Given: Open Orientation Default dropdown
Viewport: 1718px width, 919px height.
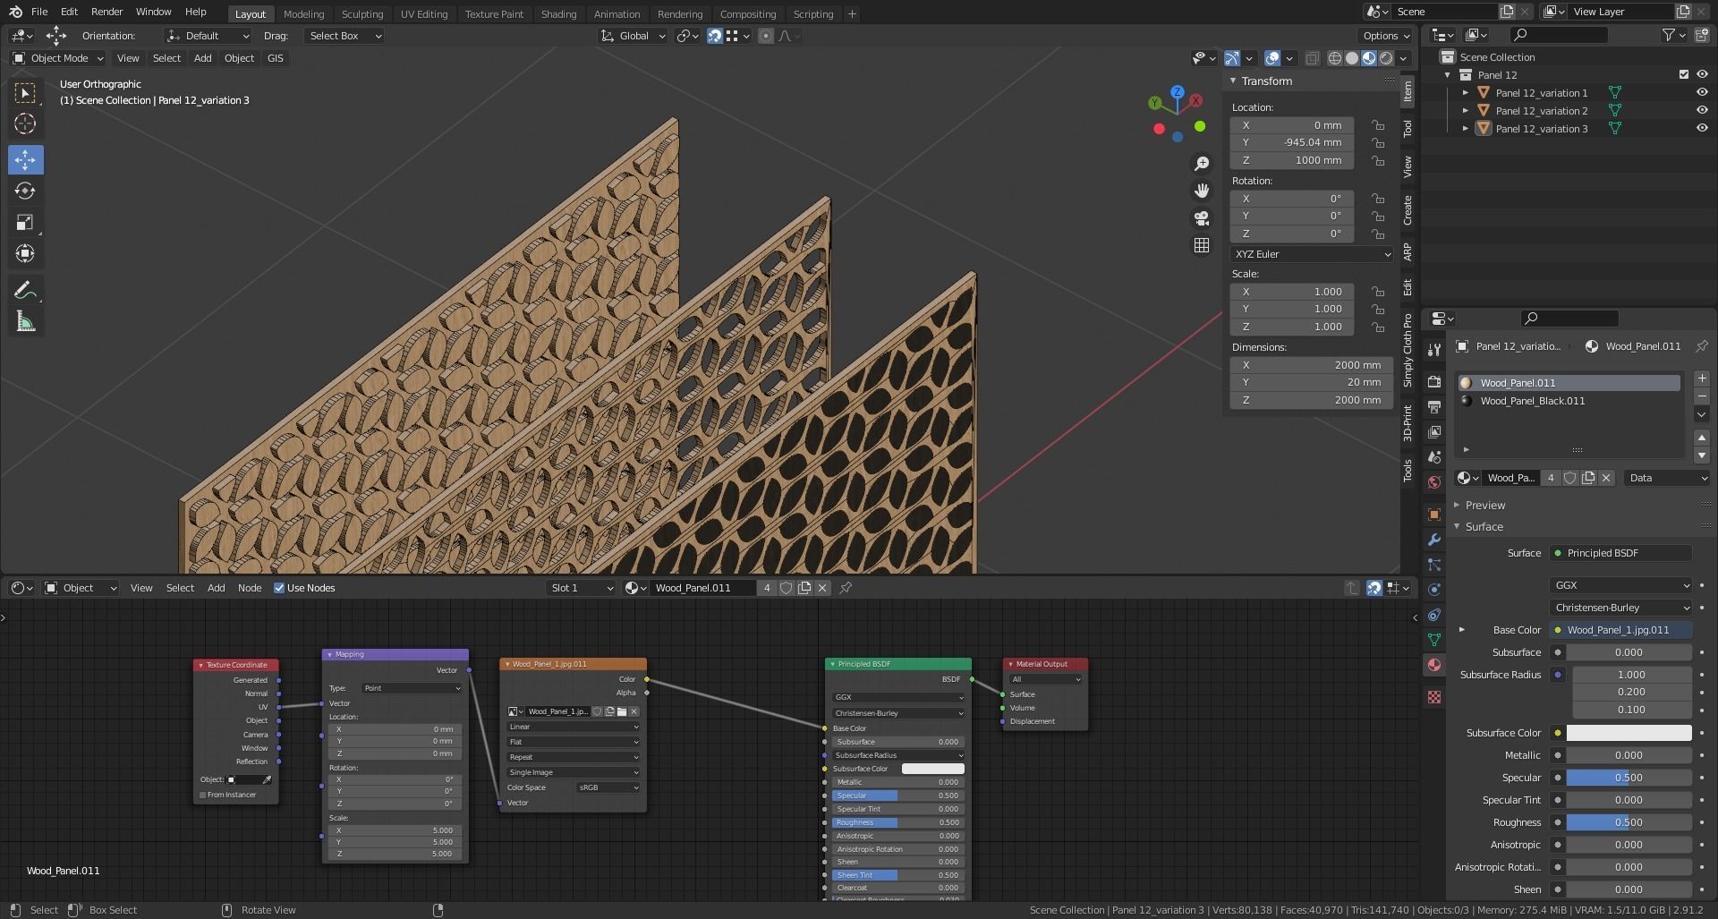Looking at the screenshot, I should tap(208, 36).
